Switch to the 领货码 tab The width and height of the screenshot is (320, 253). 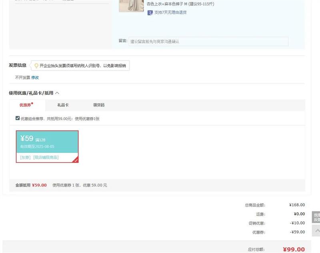click(98, 105)
